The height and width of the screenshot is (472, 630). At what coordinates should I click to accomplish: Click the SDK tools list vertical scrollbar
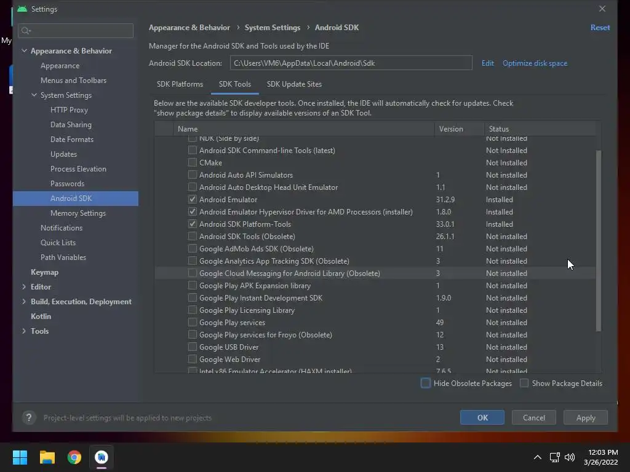point(598,241)
